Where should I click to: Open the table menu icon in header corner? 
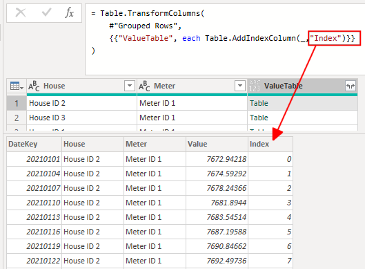click(17, 86)
